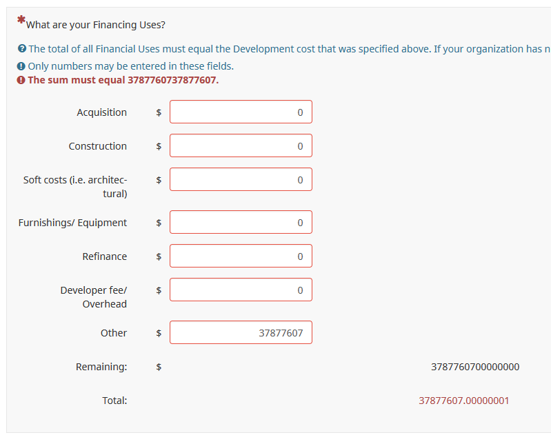The height and width of the screenshot is (444, 551).
Task: Click the red required asterisk icon
Action: tap(21, 21)
